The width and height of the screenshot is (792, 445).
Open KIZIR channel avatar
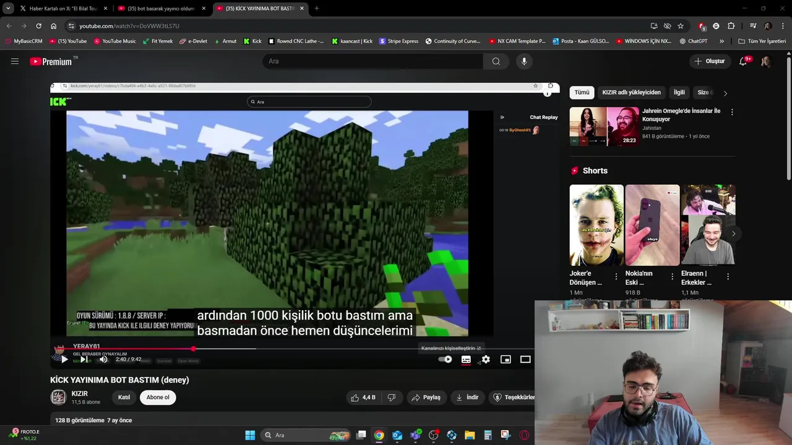[58, 397]
